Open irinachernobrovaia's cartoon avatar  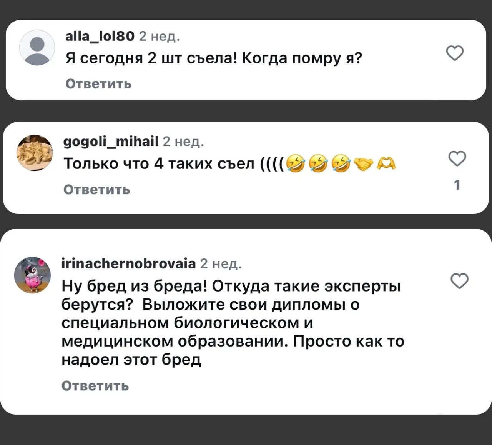click(x=33, y=275)
